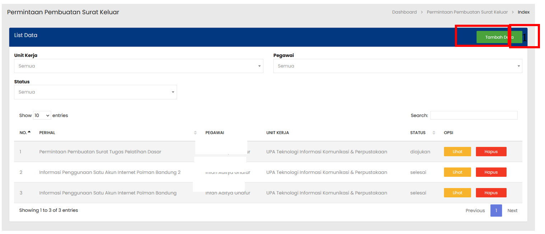Delete row 2 using the Hapus button
545x234 pixels.
tap(491, 172)
